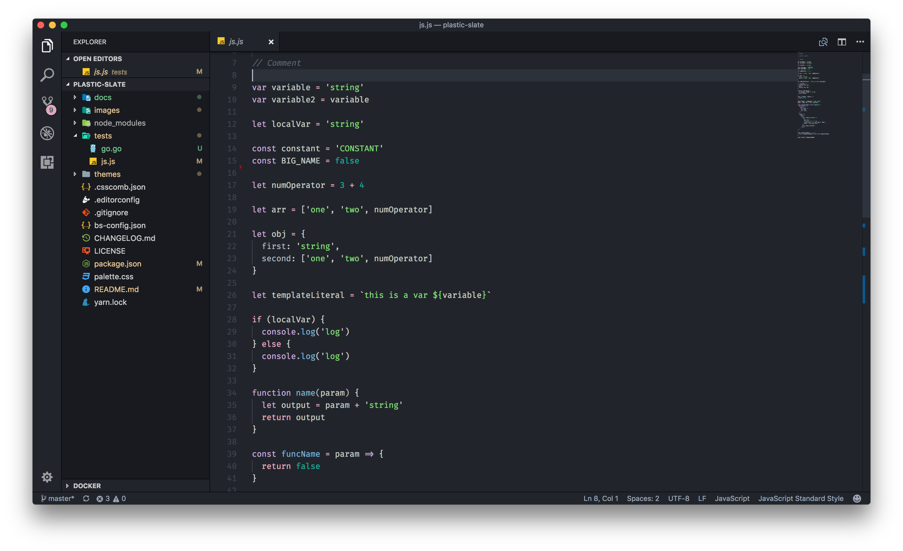Select the js.js editor tab
The image size is (903, 551).
pos(236,42)
